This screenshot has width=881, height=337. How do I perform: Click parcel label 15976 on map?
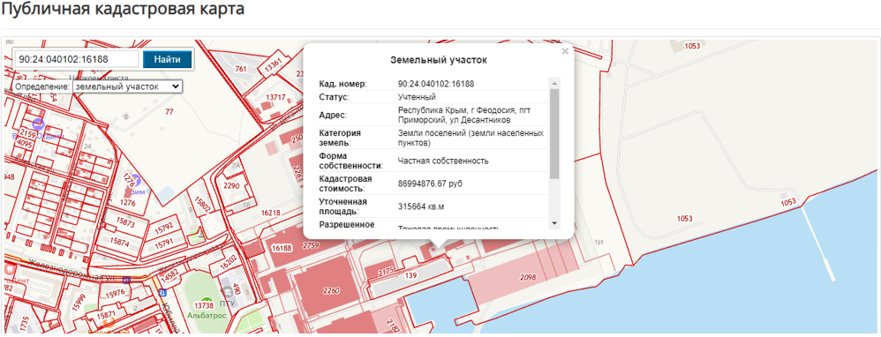(x=115, y=293)
